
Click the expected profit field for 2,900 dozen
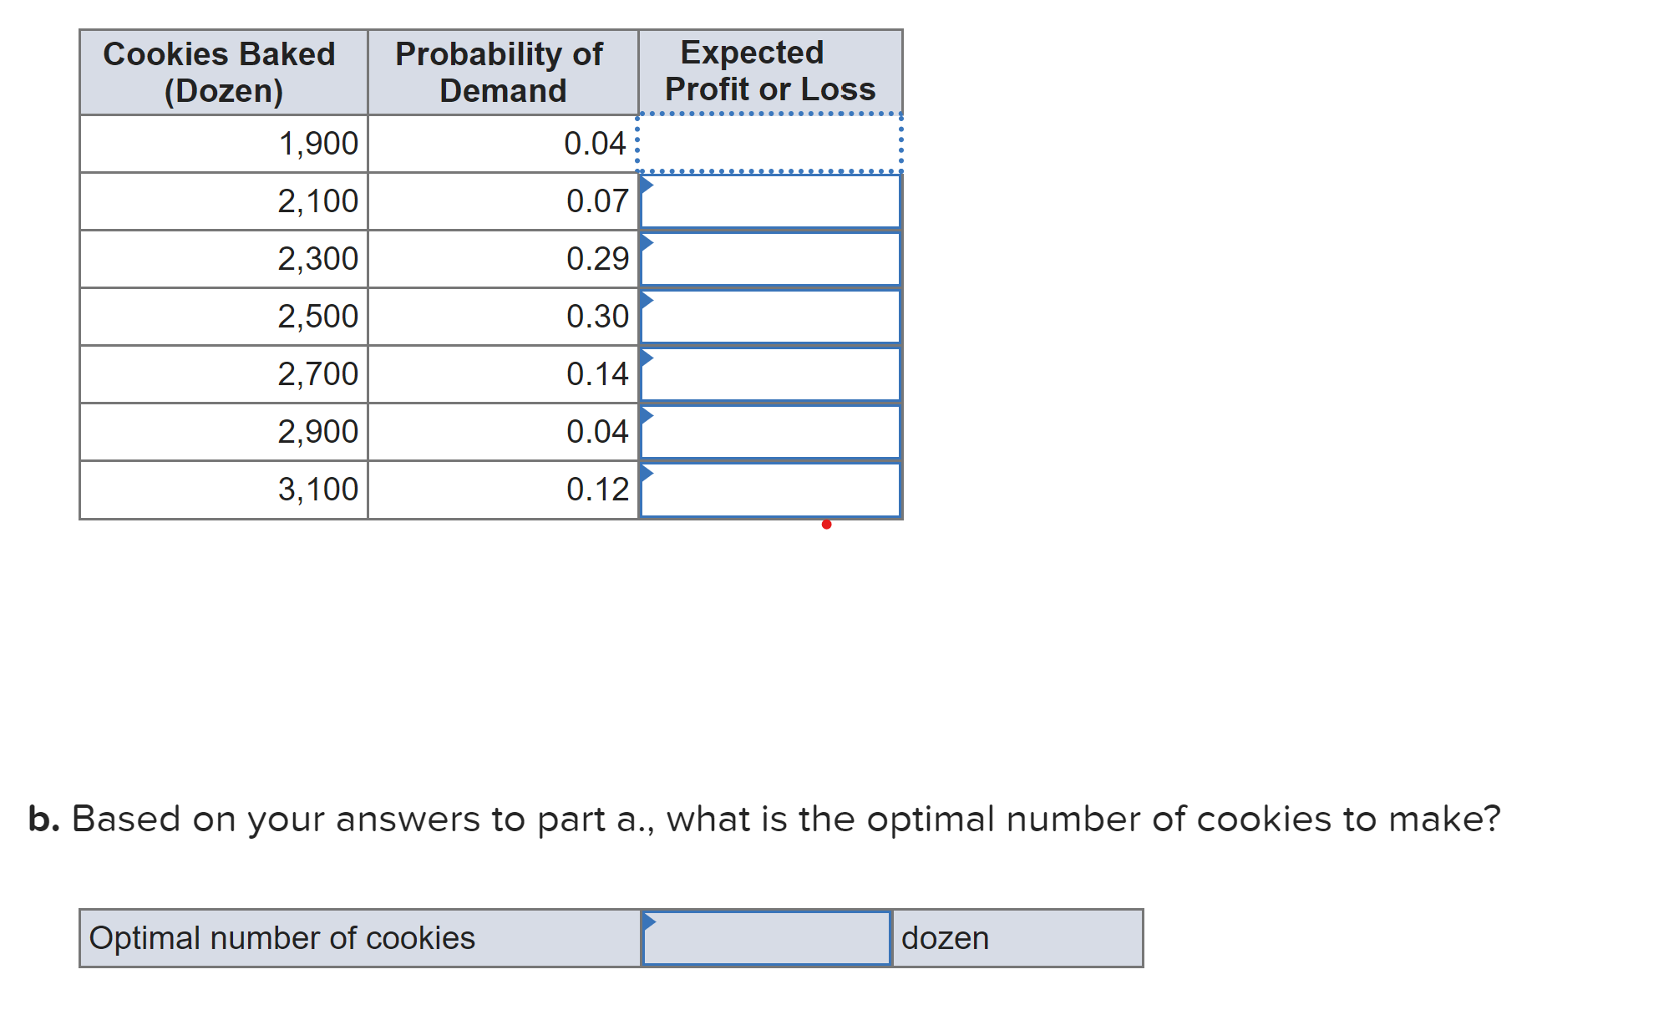(x=770, y=431)
